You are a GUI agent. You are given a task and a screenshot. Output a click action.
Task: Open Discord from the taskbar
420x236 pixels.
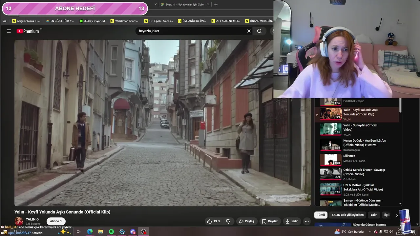pyautogui.click(x=133, y=232)
